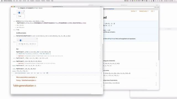Image resolution: width=177 pixels, height=99 pixels.
Task: Open the Cell menu
Action: coord(28,1)
